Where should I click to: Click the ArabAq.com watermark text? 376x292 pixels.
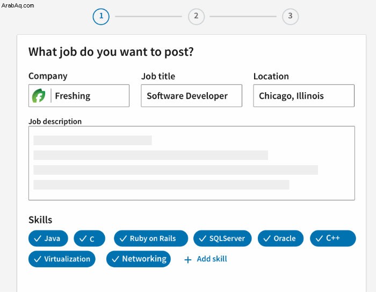(18, 5)
